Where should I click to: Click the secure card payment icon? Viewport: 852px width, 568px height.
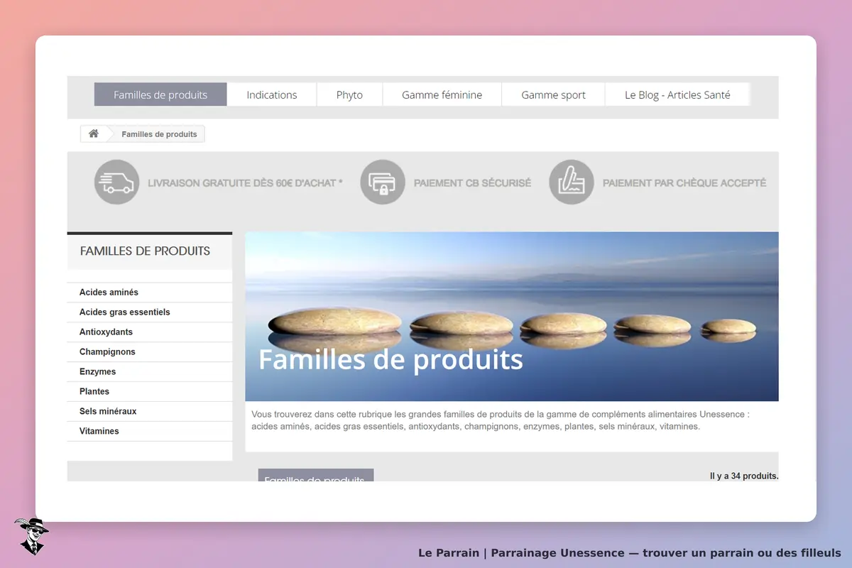[383, 182]
